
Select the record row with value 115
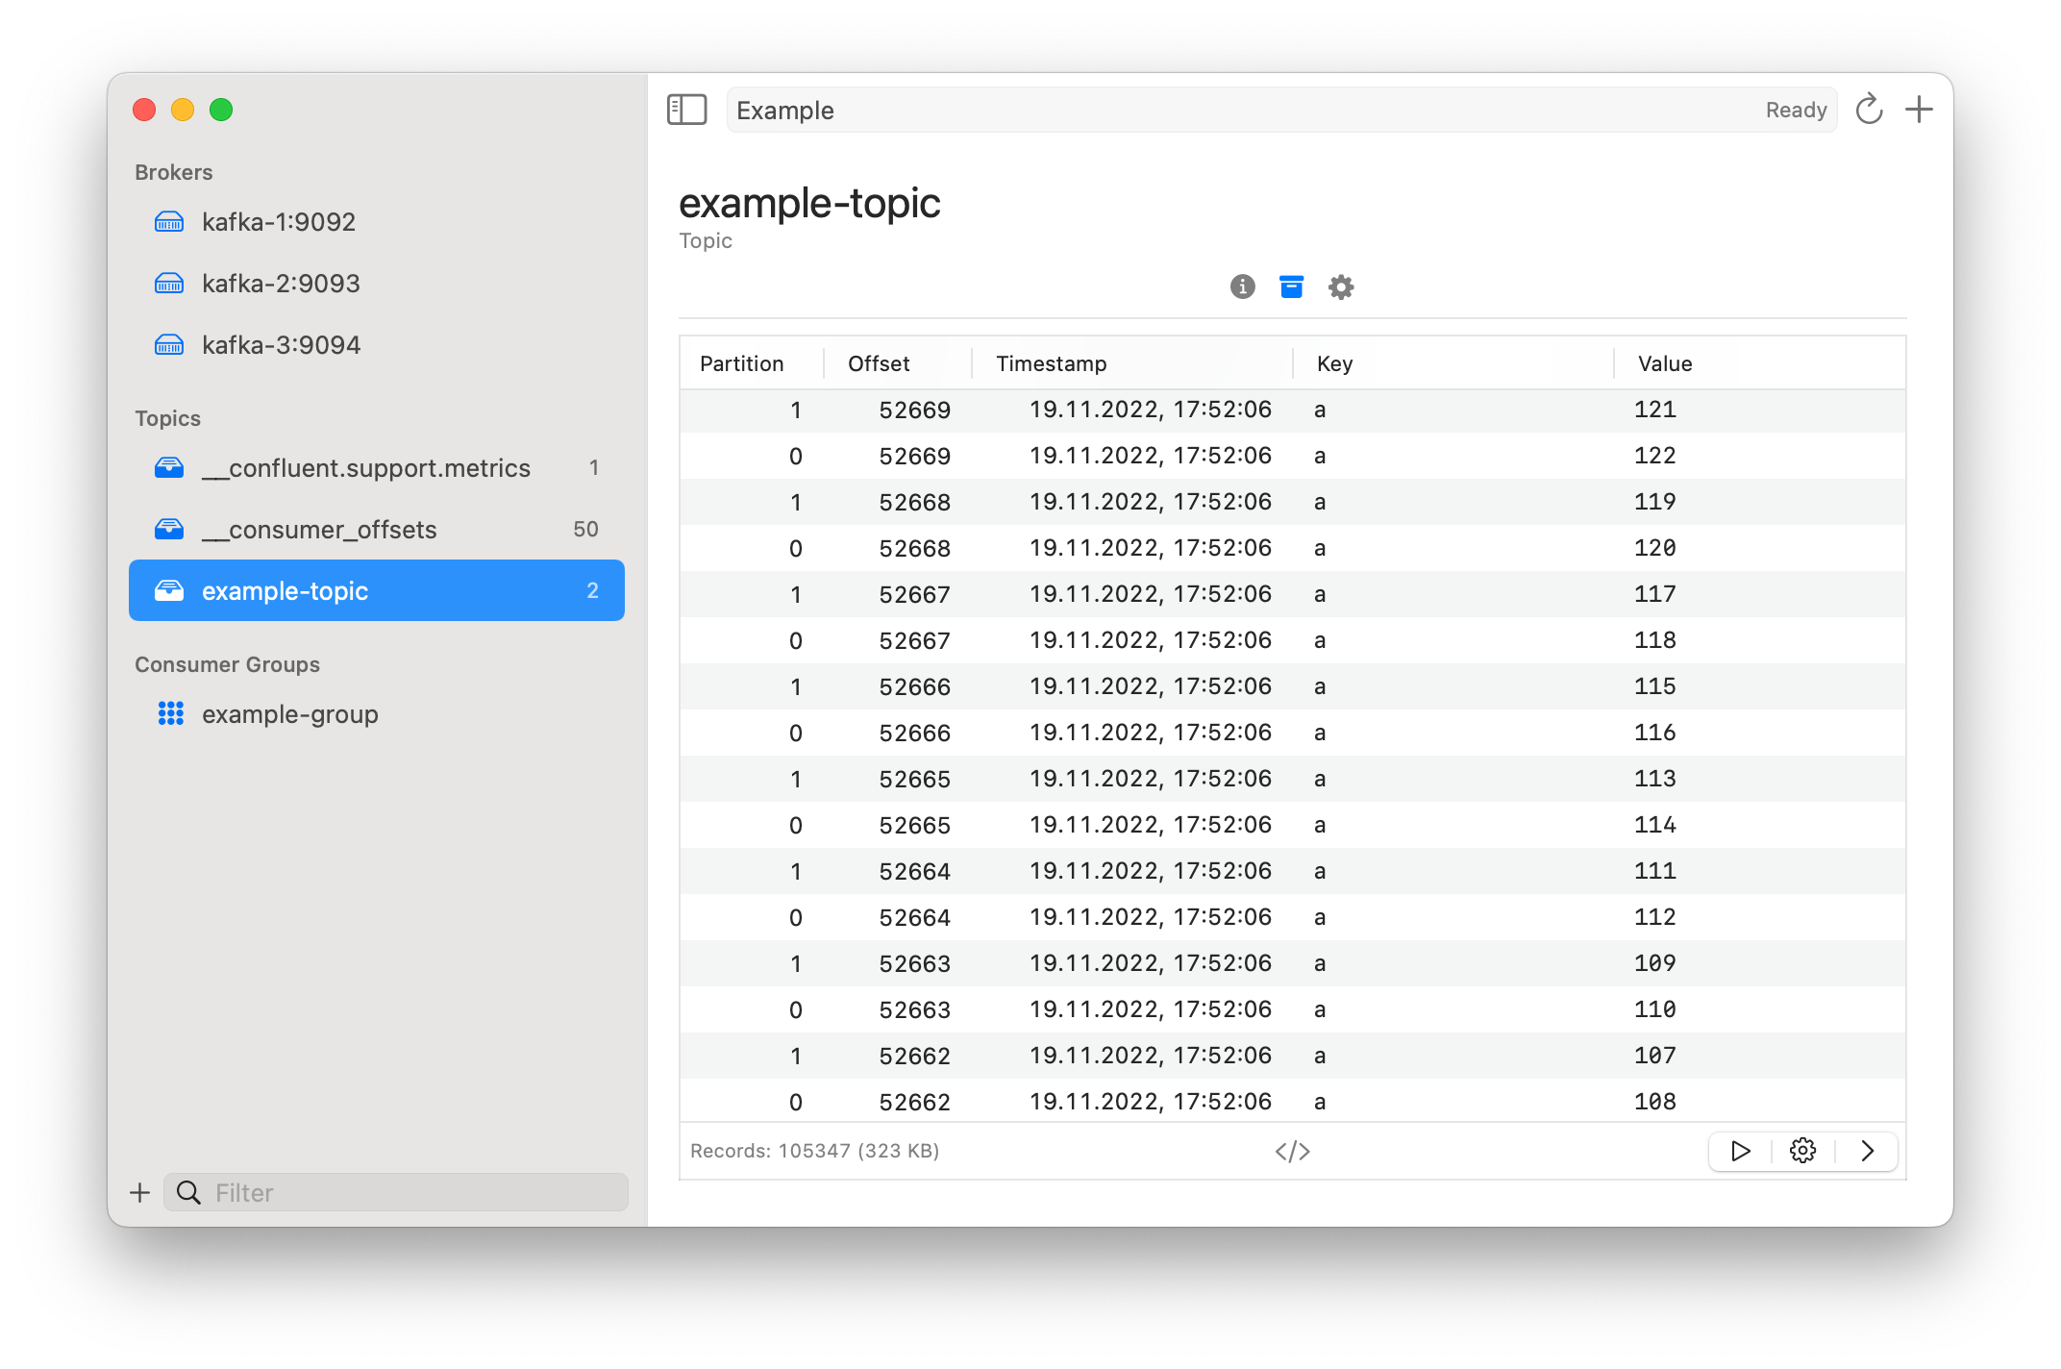tap(1292, 686)
